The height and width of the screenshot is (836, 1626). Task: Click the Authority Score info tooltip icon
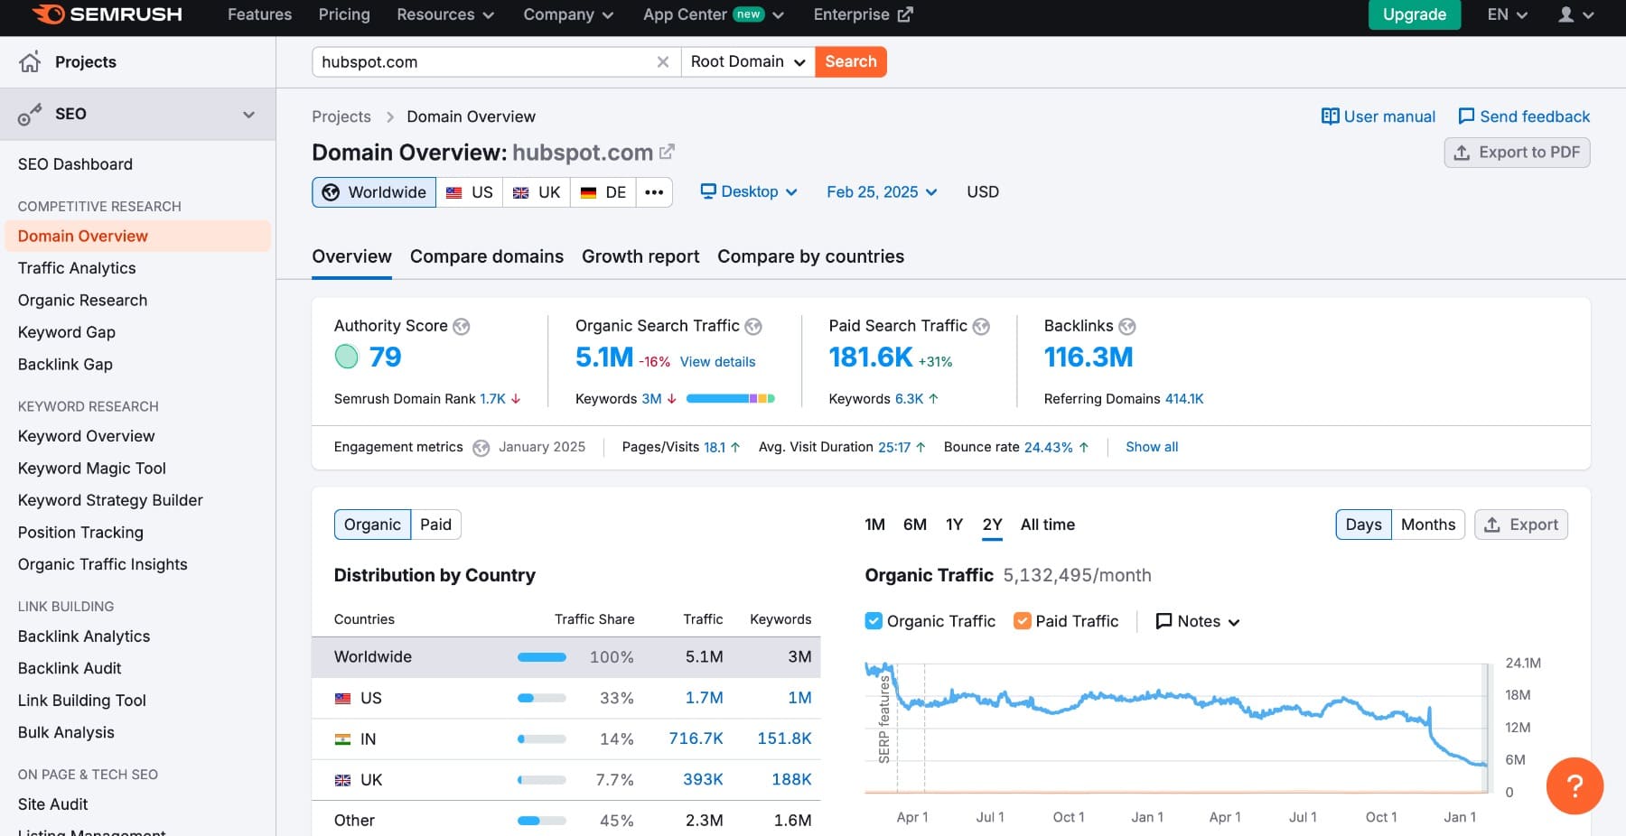pyautogui.click(x=462, y=326)
